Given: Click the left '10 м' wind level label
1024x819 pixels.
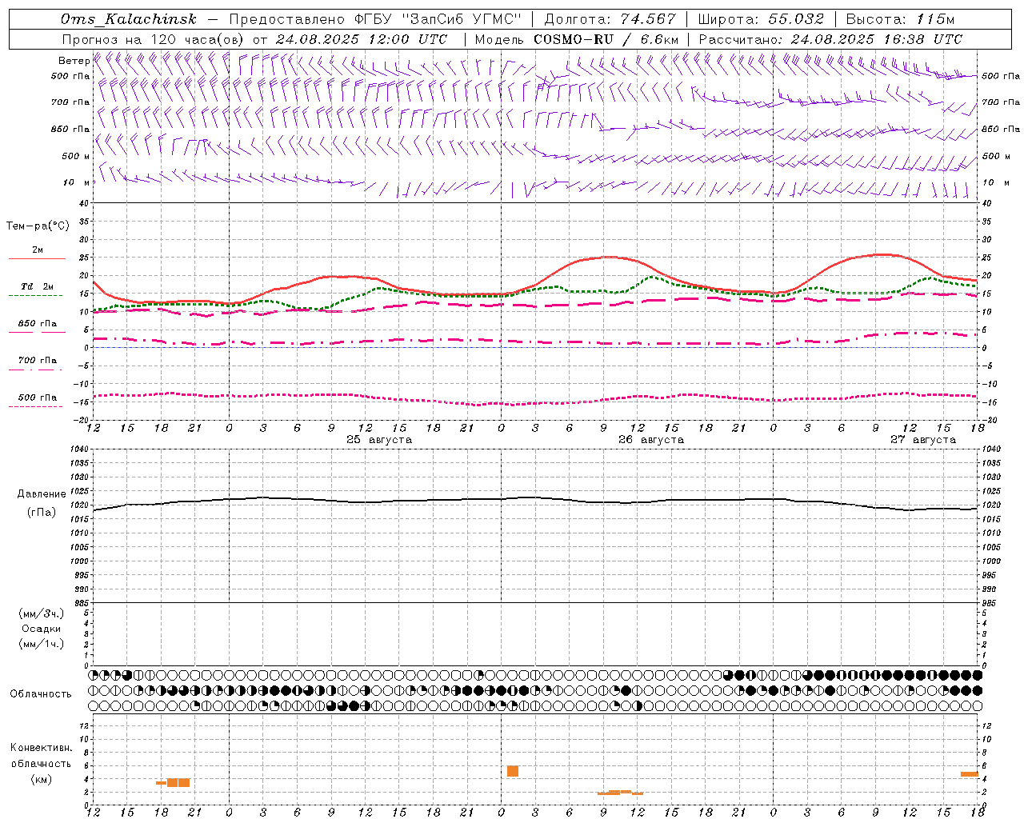Looking at the screenshot, I should 77,182.
